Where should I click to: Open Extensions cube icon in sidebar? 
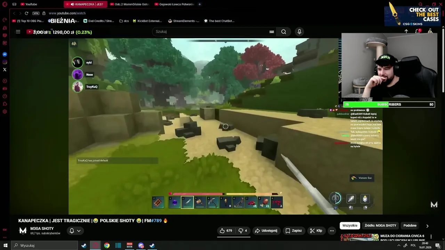pyautogui.click(x=5, y=104)
